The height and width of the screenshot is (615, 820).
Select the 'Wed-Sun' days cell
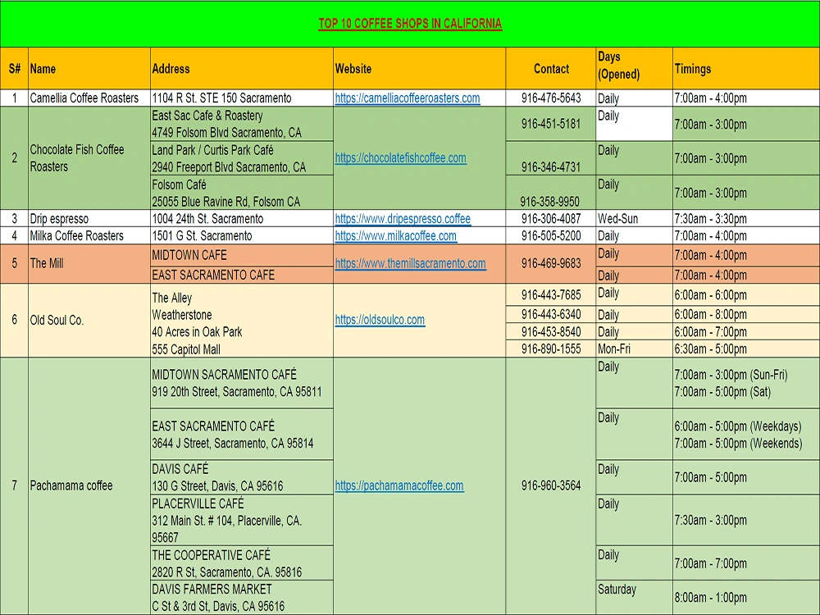pos(635,219)
